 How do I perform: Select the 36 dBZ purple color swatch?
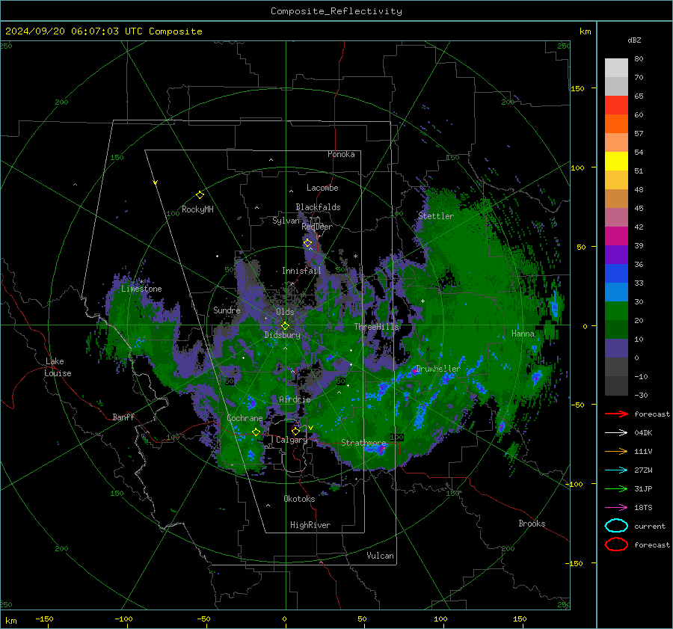[x=616, y=255]
